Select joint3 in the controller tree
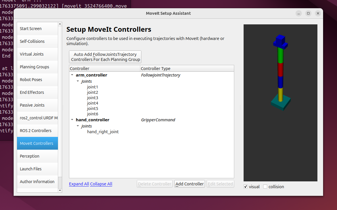337x210 pixels. [x=93, y=97]
